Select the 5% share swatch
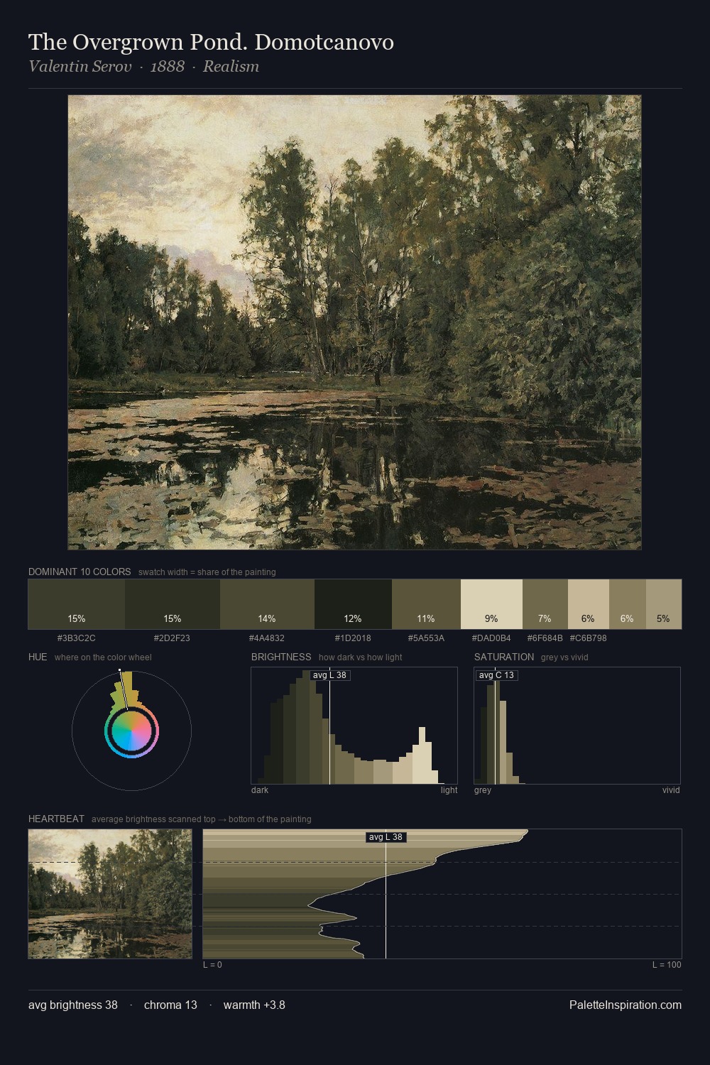The height and width of the screenshot is (1065, 710). click(x=664, y=604)
